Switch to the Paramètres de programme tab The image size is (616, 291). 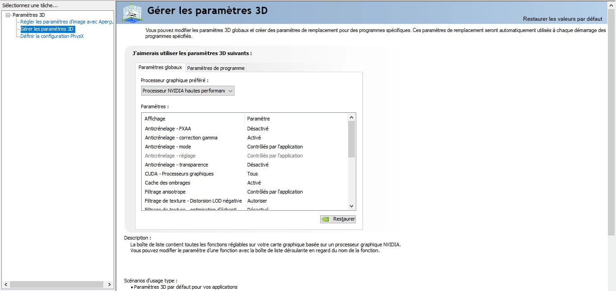click(216, 68)
